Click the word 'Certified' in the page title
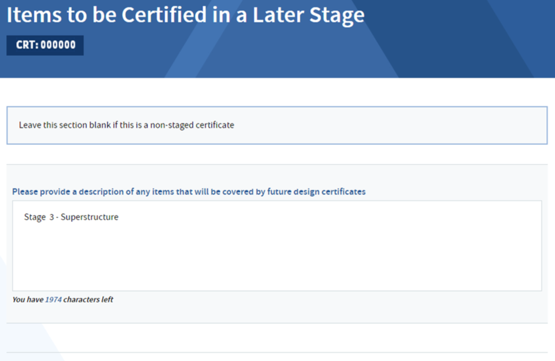The height and width of the screenshot is (361, 555). point(164,15)
